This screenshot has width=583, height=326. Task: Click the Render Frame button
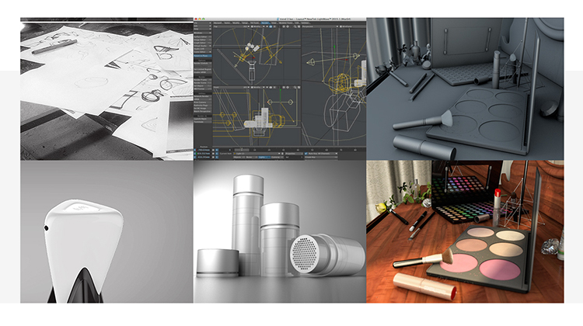(x=202, y=80)
